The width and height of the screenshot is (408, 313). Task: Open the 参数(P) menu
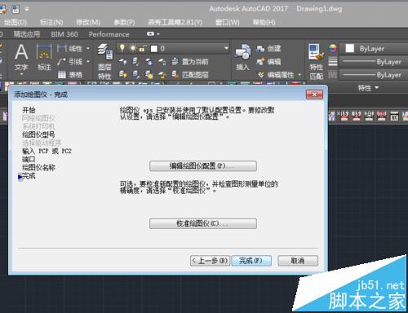[124, 23]
